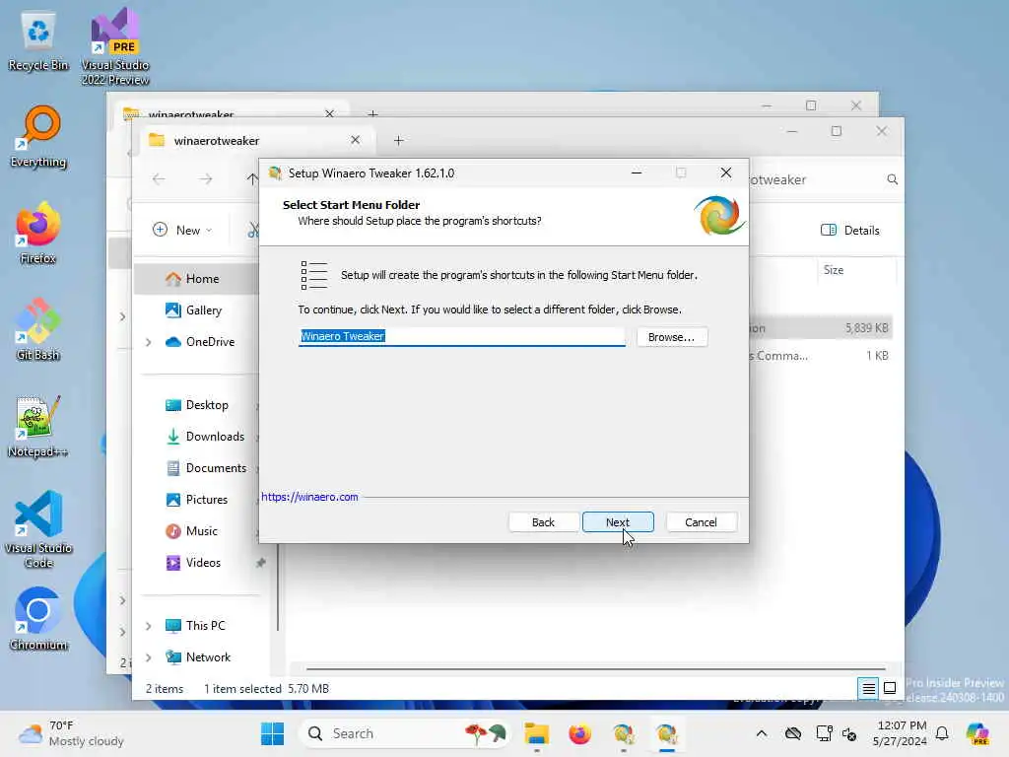Open the weather widget

(x=71, y=733)
